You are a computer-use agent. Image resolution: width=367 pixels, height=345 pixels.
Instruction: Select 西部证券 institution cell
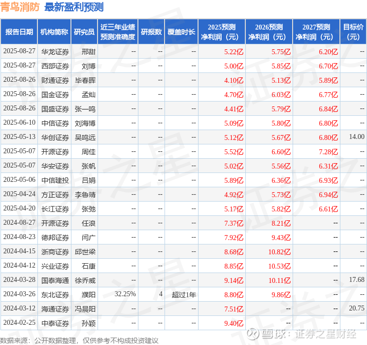[55, 66]
